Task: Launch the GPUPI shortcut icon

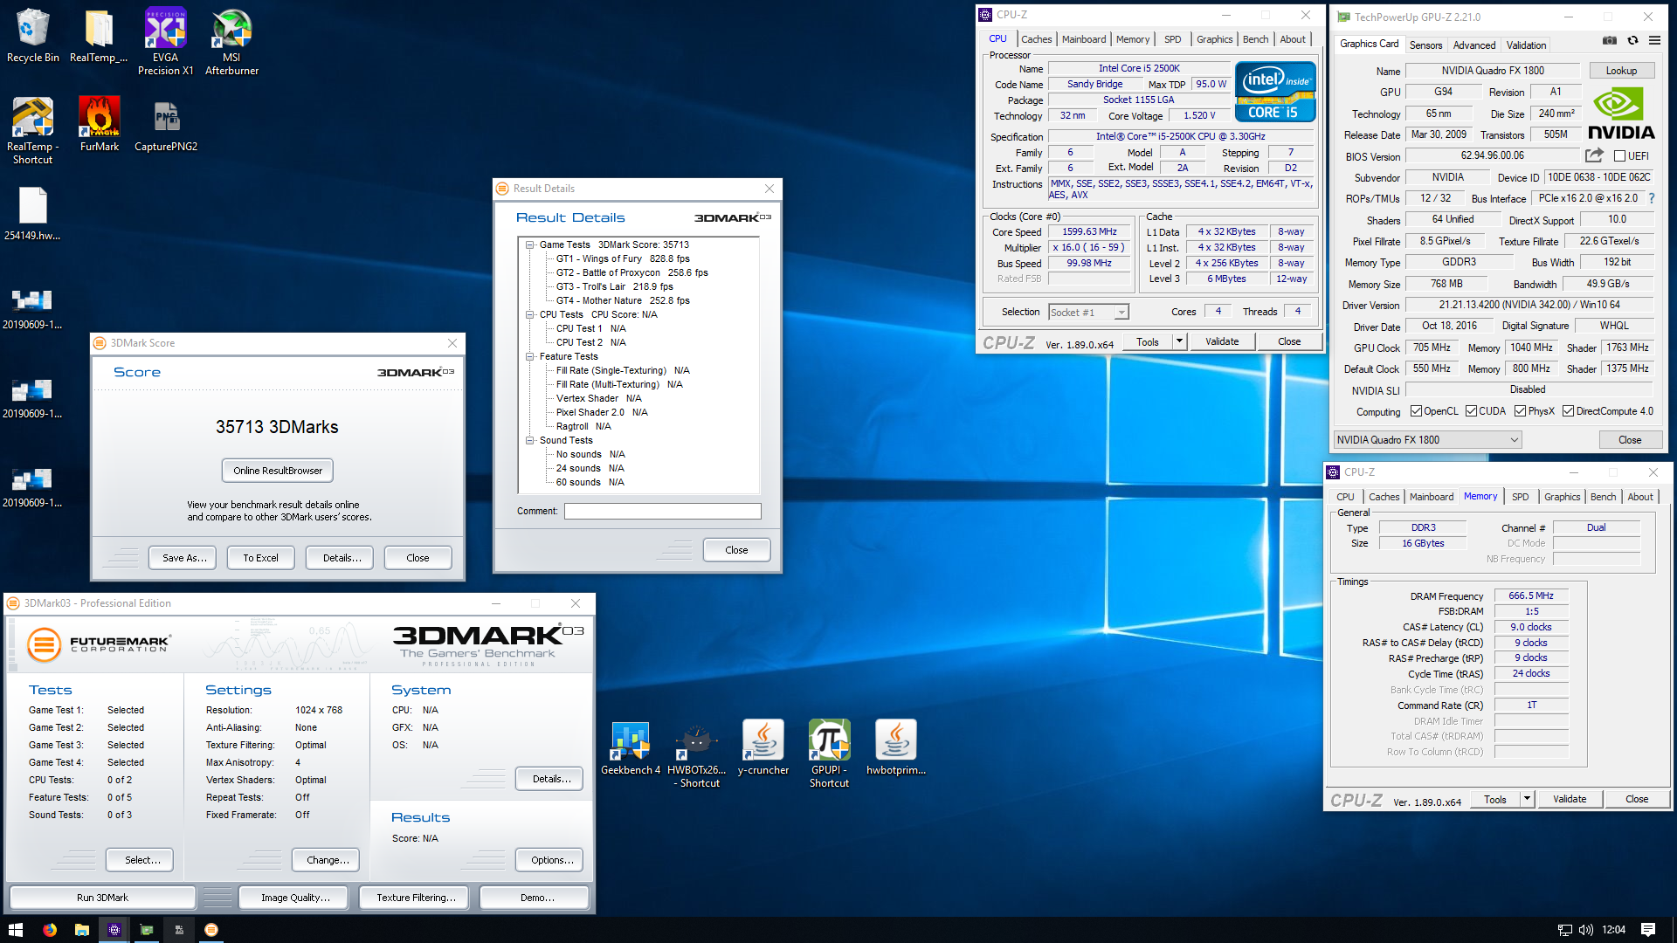Action: 829,754
